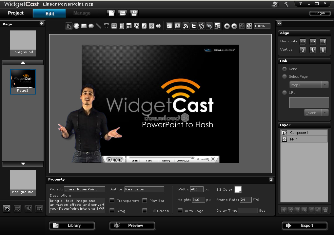
Task: Click the form widget icon
Action: click(x=169, y=26)
